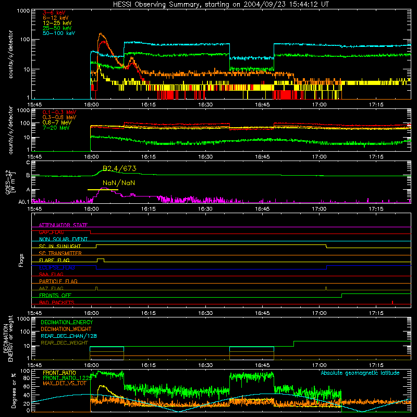417x417 pixels.
Task: Click the DECIMATION_ENERGY legend label
Action: click(67, 322)
